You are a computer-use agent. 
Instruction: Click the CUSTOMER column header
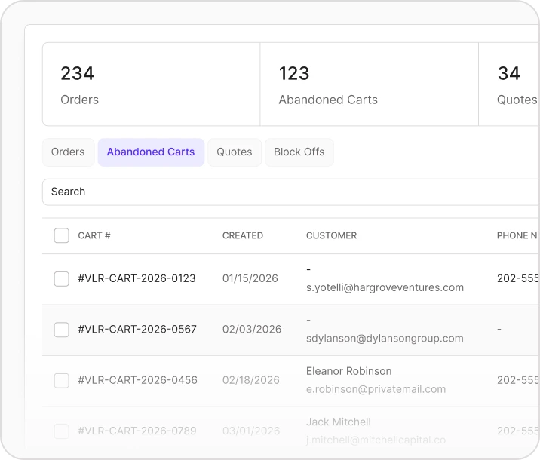331,235
